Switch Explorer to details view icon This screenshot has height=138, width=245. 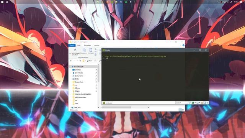180,110
